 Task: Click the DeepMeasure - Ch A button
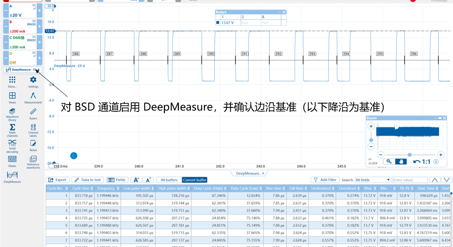click(23, 70)
